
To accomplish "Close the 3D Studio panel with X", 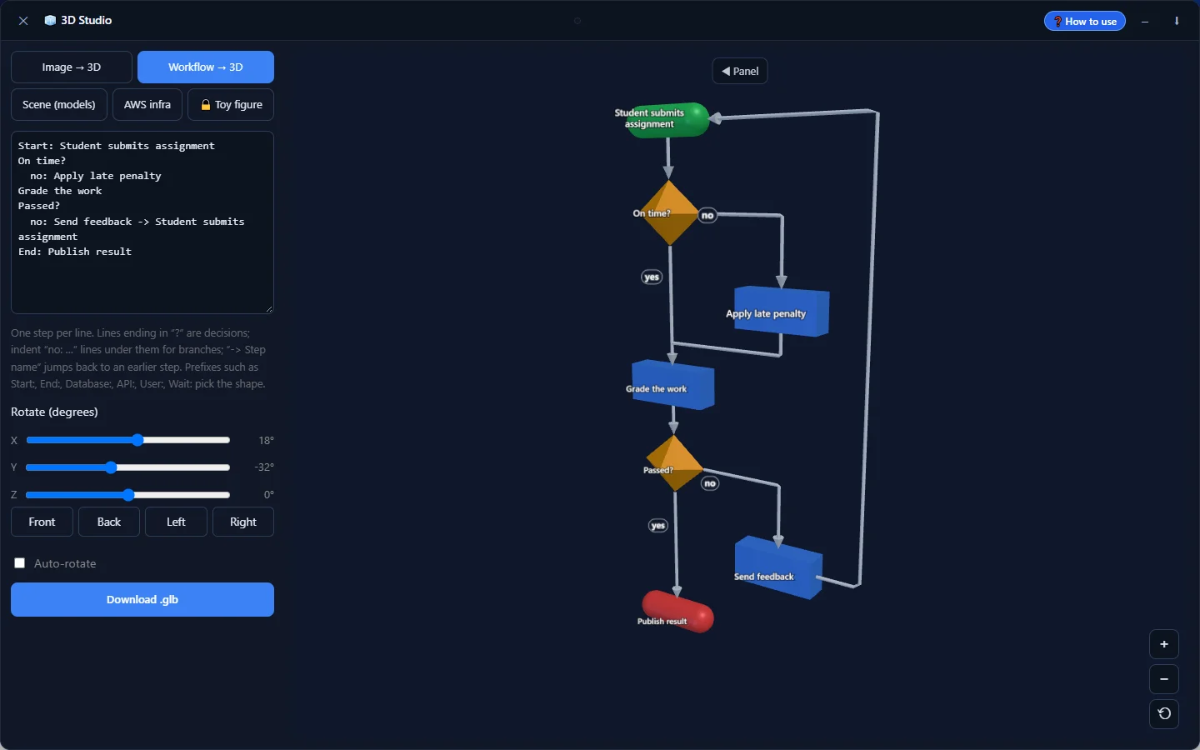I will [x=23, y=21].
